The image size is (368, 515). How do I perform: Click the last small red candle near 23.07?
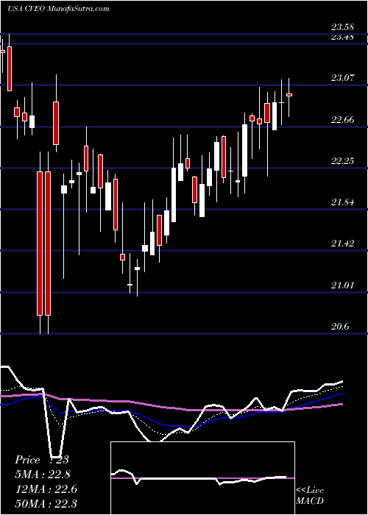click(x=289, y=95)
